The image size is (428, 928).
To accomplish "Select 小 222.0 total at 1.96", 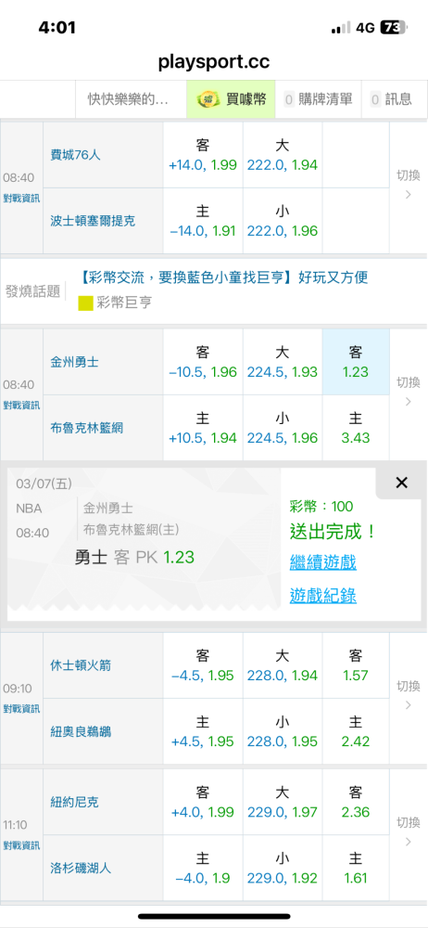I will pos(283,221).
